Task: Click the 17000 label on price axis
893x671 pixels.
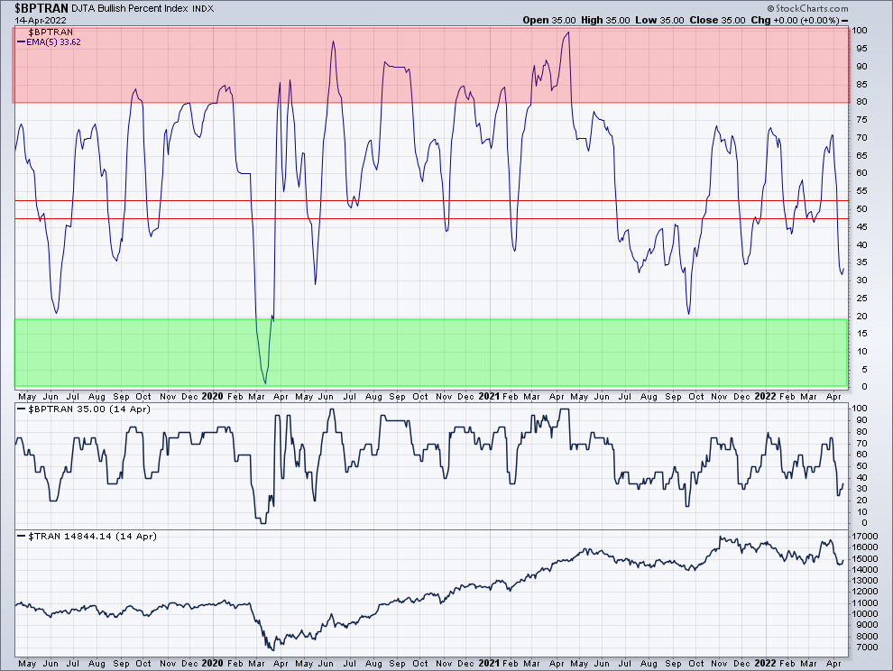Action: tap(865, 536)
